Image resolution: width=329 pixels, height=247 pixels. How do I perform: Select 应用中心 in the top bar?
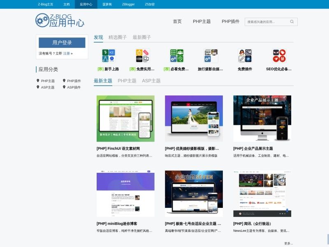pyautogui.click(x=86, y=4)
